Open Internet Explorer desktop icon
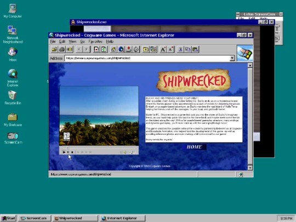 [x=13, y=78]
